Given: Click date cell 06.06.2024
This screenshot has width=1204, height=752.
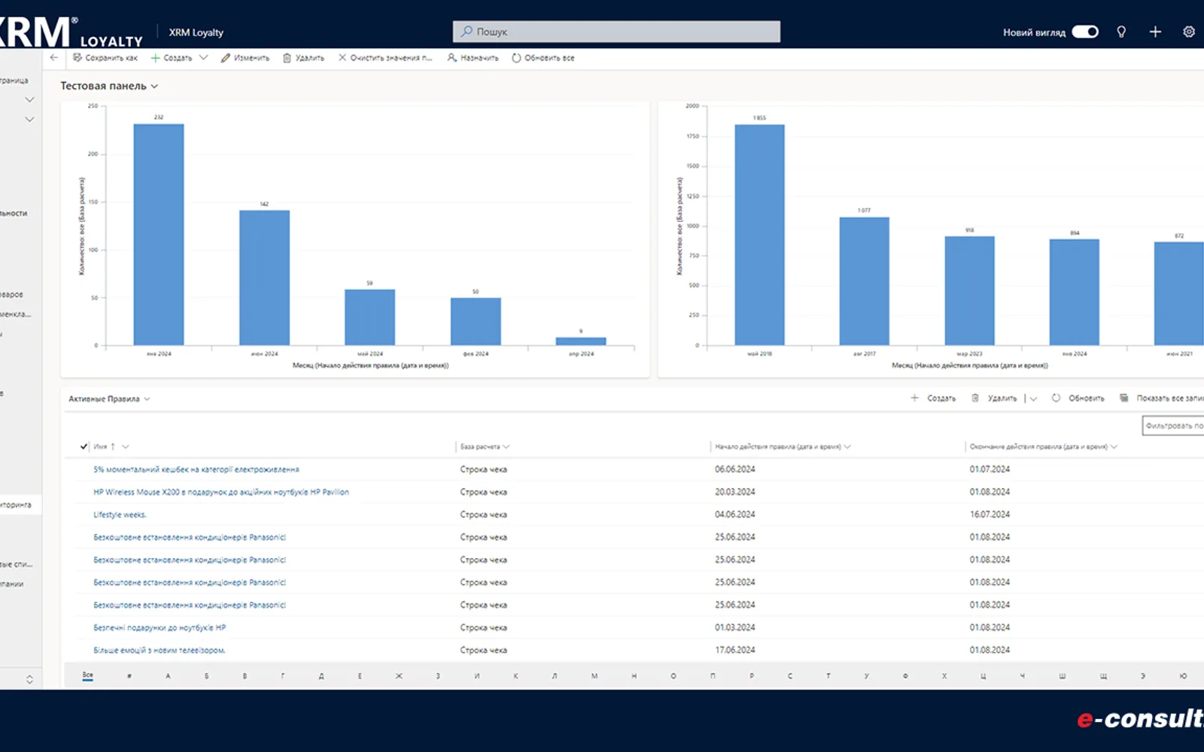Looking at the screenshot, I should tap(734, 469).
